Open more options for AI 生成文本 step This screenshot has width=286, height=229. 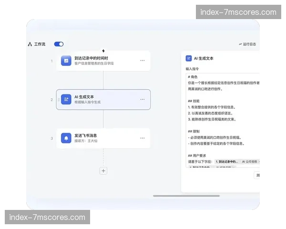pyautogui.click(x=143, y=99)
